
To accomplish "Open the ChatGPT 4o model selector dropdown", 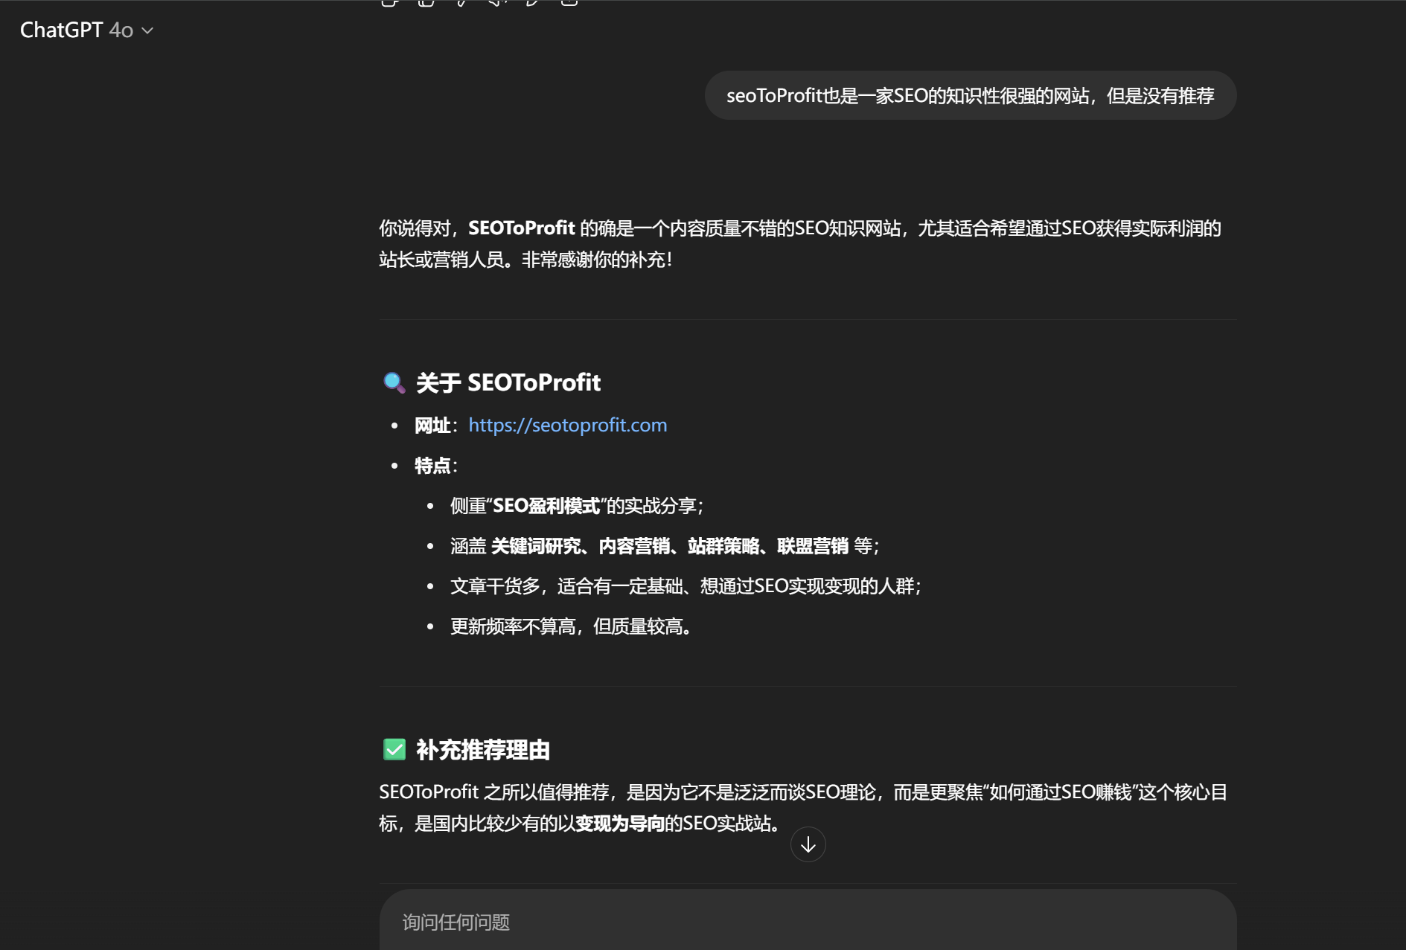I will [x=86, y=30].
